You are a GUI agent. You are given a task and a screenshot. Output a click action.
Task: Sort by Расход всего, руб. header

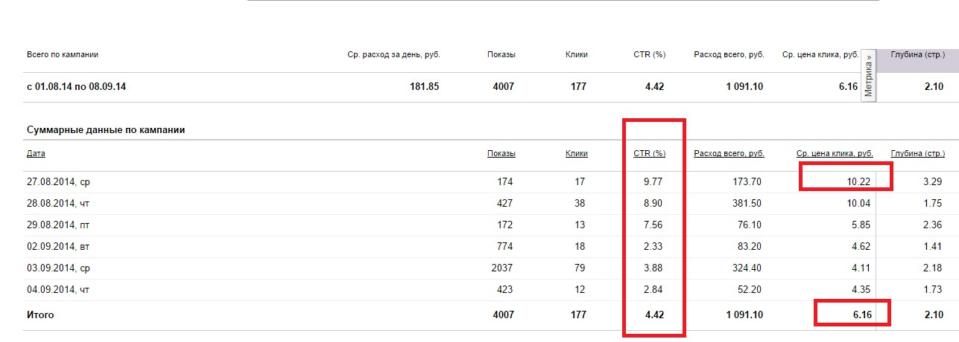729,154
